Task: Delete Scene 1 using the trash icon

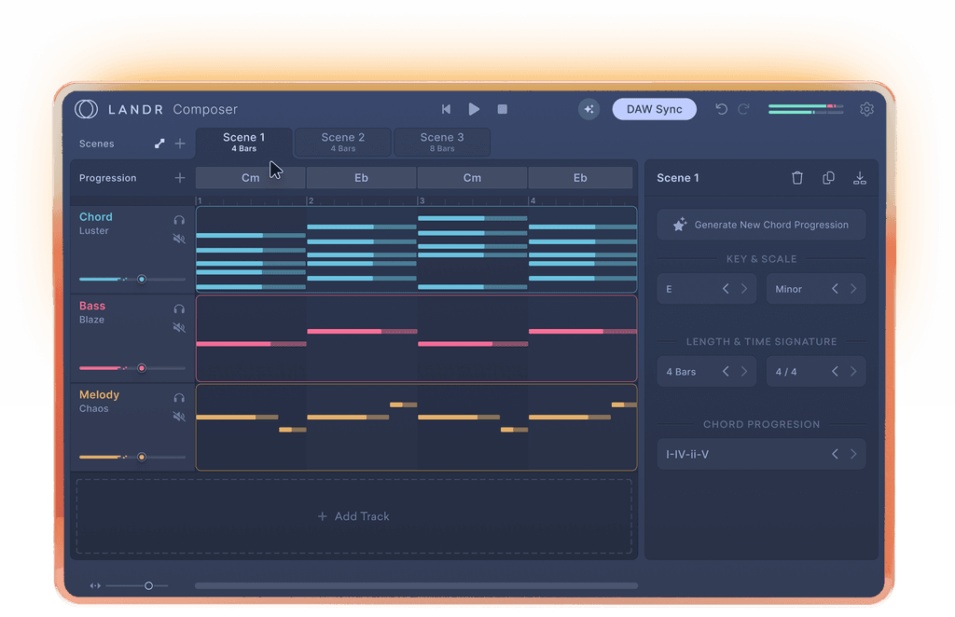Action: [797, 177]
